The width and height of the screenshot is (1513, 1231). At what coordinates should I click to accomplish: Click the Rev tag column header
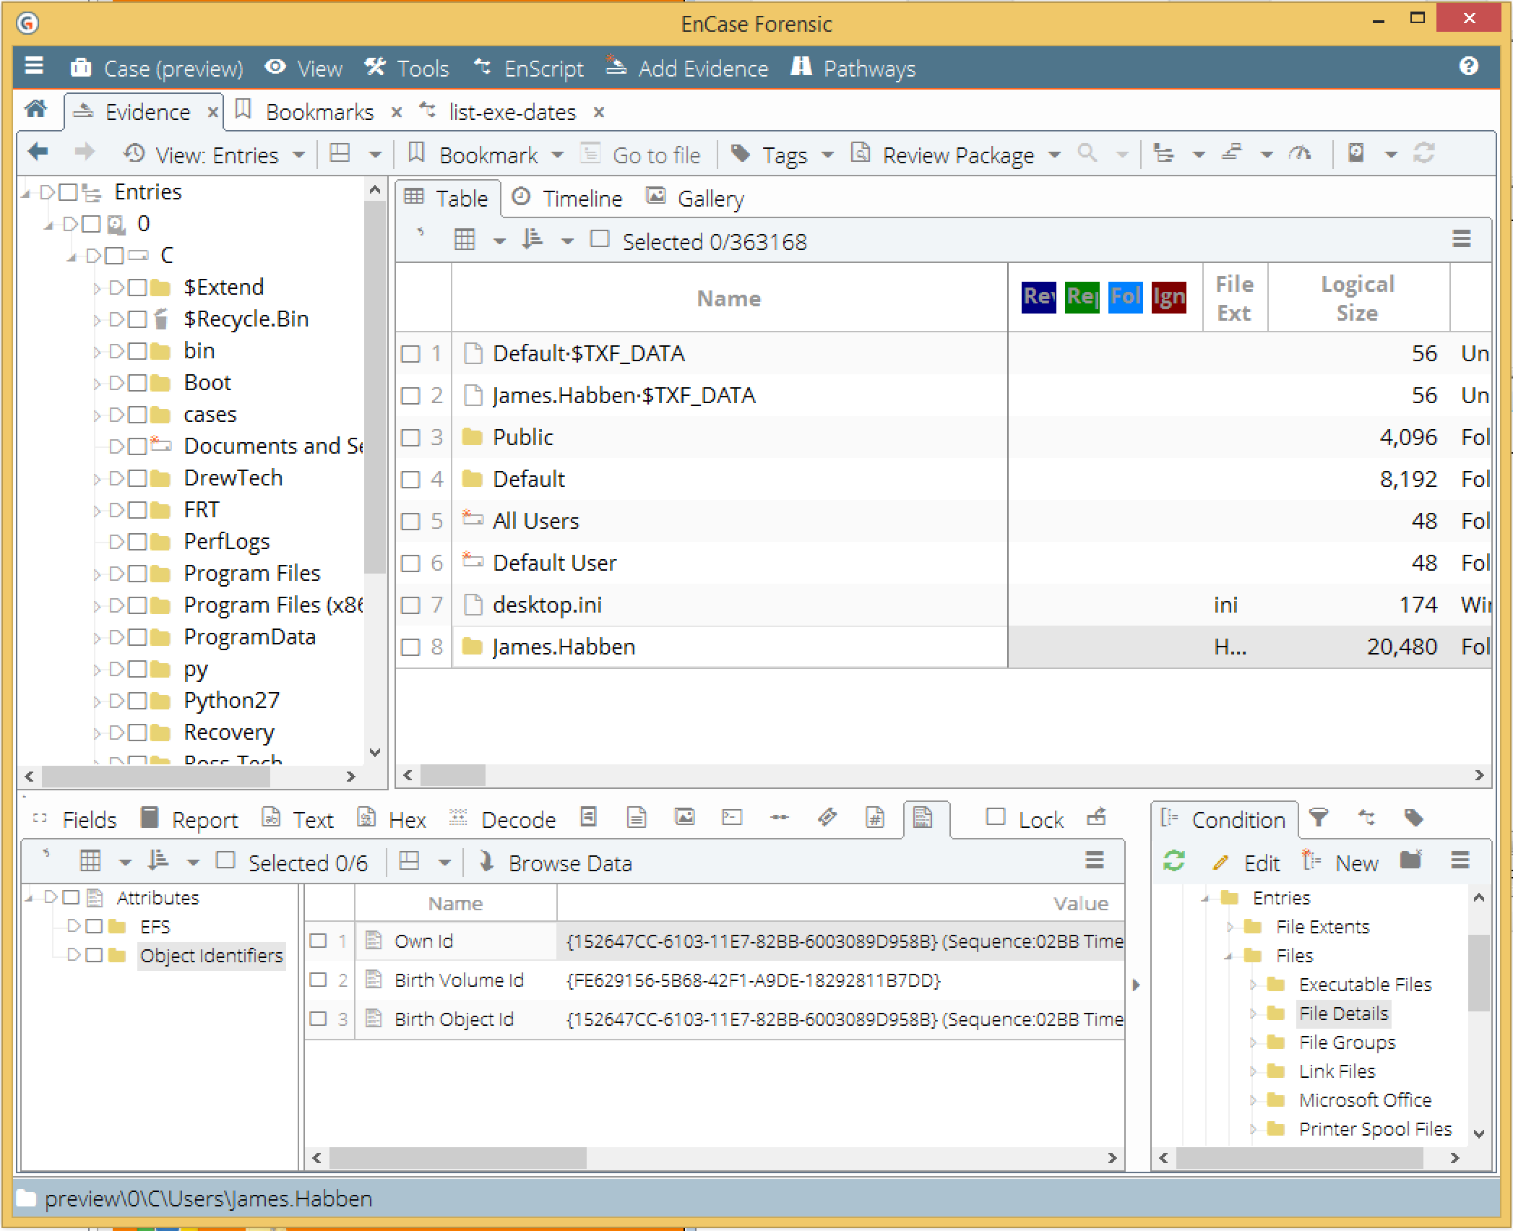coord(1039,297)
